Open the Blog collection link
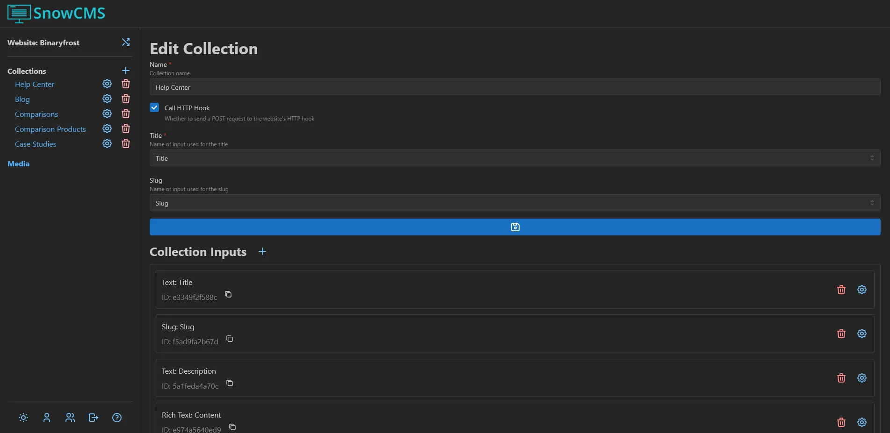 tap(22, 99)
